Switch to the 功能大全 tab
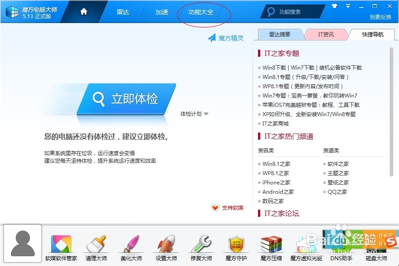This screenshot has width=399, height=266. pos(200,12)
